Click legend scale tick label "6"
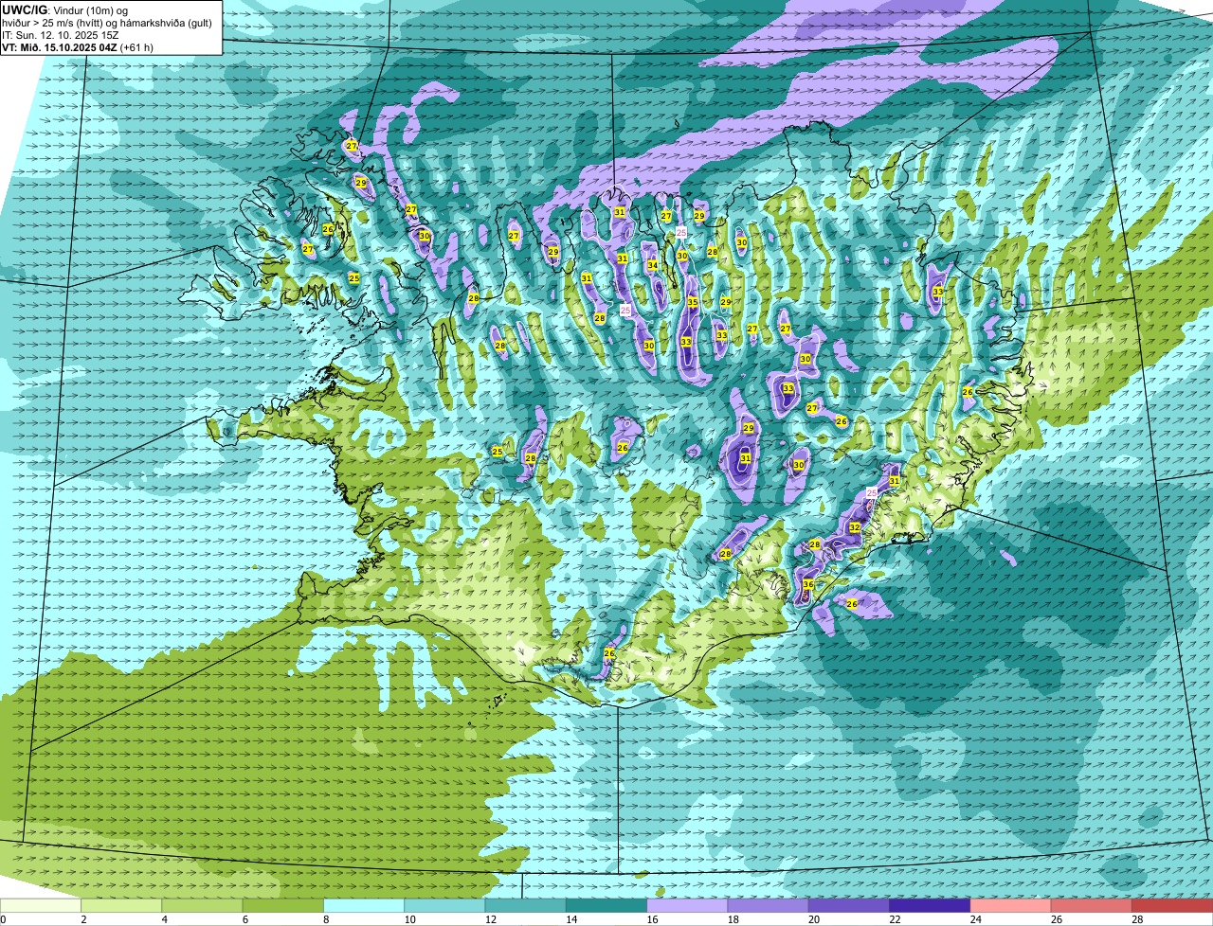This screenshot has width=1213, height=926. pyautogui.click(x=244, y=919)
